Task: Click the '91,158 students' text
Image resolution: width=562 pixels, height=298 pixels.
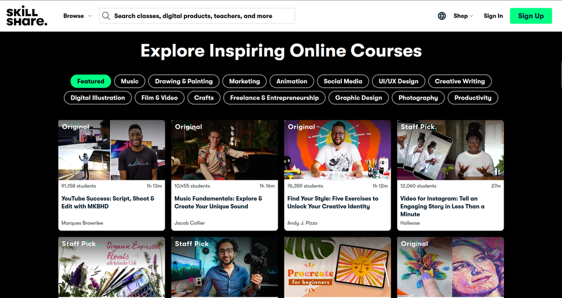Action: click(x=79, y=186)
